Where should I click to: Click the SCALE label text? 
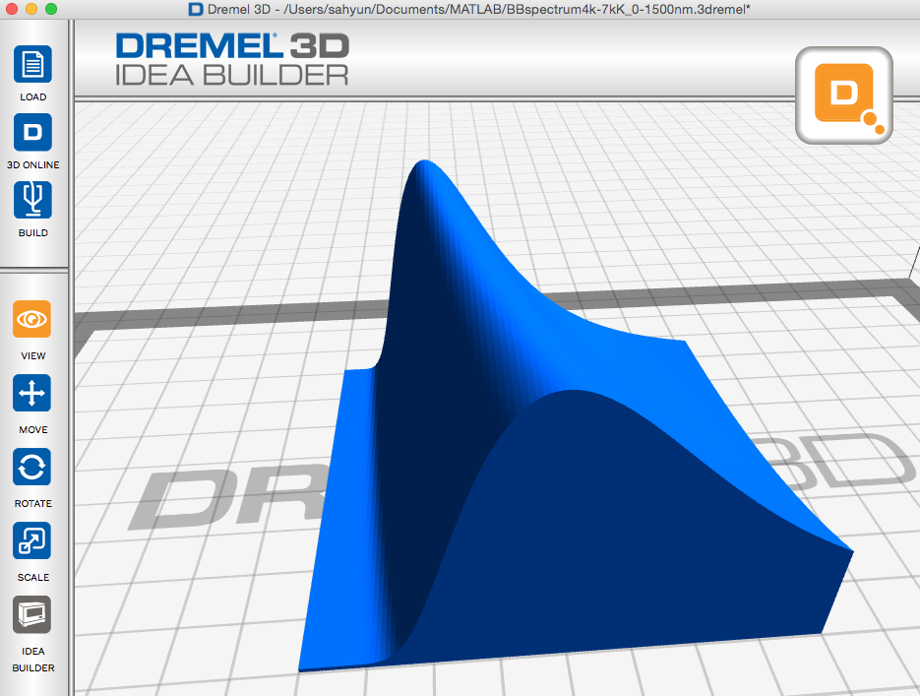coord(32,578)
